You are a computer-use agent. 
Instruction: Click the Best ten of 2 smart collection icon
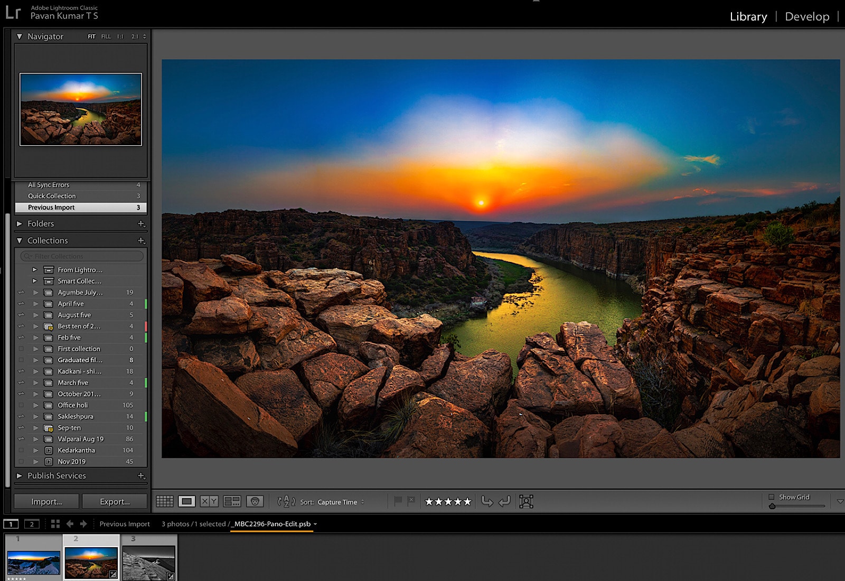coord(48,326)
